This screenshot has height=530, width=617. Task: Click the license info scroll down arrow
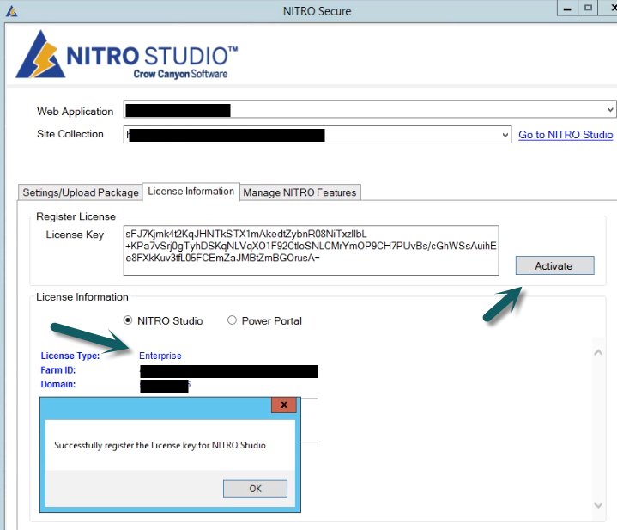(x=598, y=505)
